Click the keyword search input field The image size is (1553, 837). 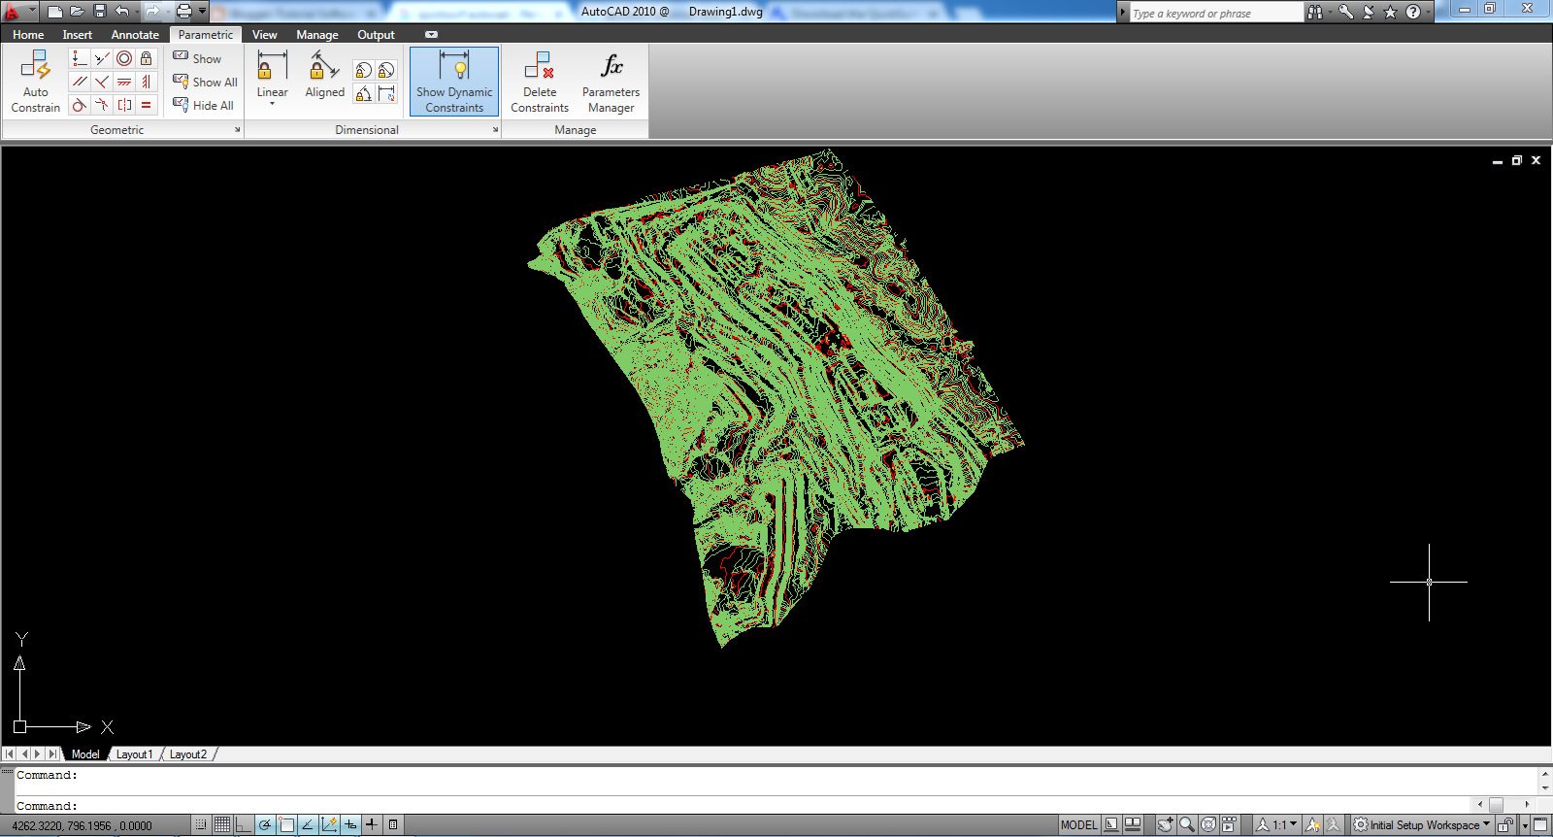coord(1217,13)
